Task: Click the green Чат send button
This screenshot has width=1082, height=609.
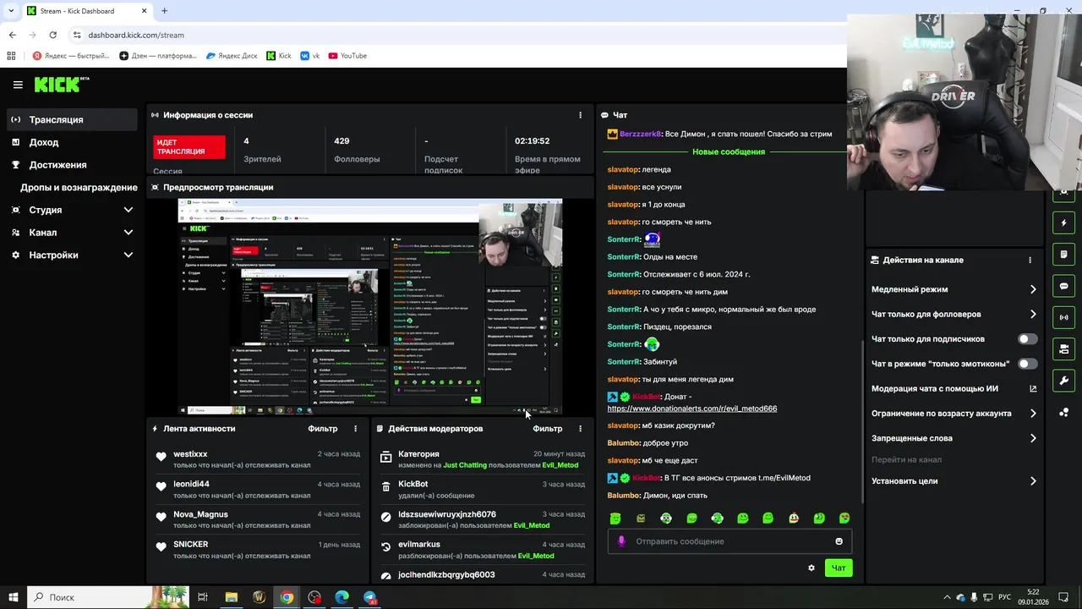Action: point(838,568)
